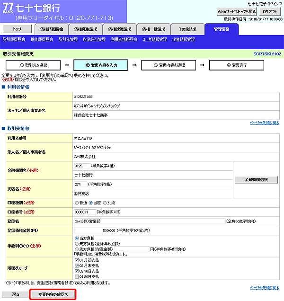The image size is (284, 301).
Task: Focus the 金融機関 code field 0125
Action: tap(82, 166)
